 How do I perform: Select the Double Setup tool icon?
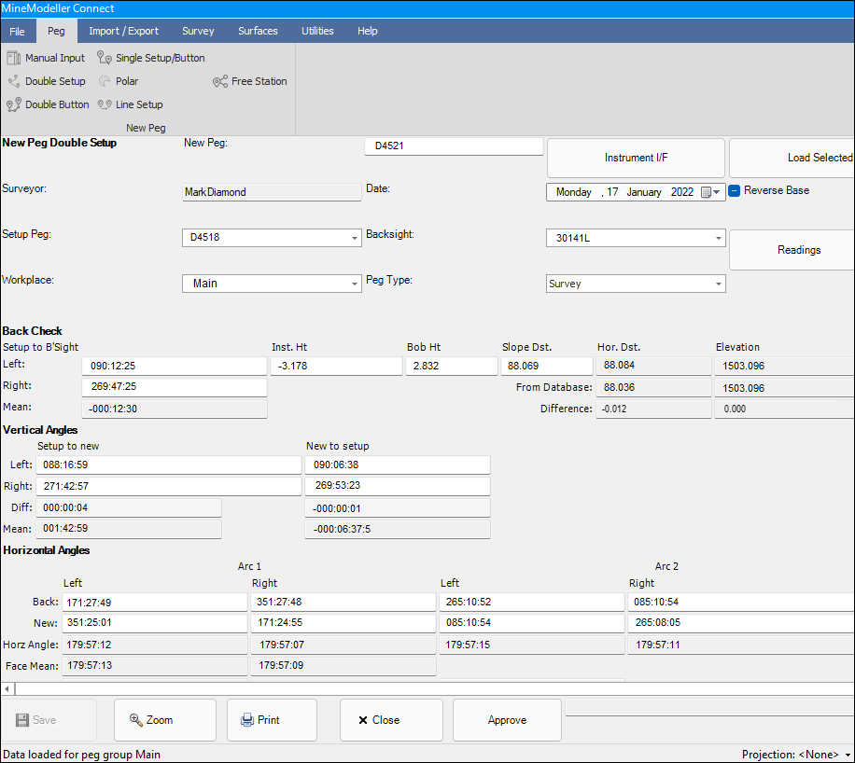pyautogui.click(x=14, y=81)
